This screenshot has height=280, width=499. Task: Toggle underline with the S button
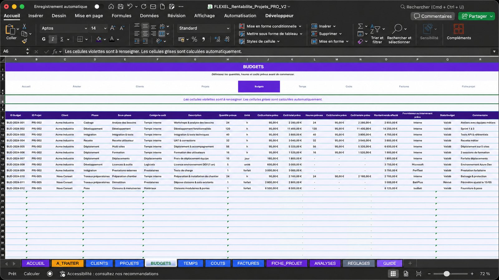pyautogui.click(x=62, y=39)
